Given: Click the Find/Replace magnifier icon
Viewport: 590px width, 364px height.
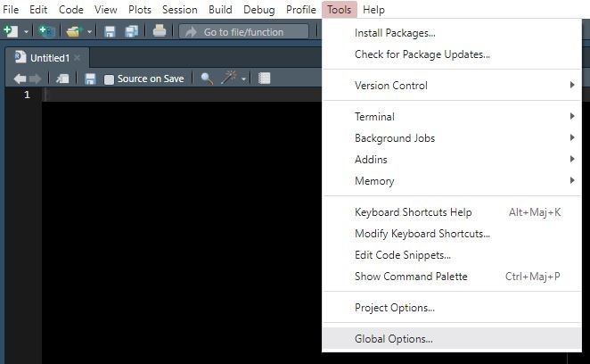Looking at the screenshot, I should coord(207,79).
